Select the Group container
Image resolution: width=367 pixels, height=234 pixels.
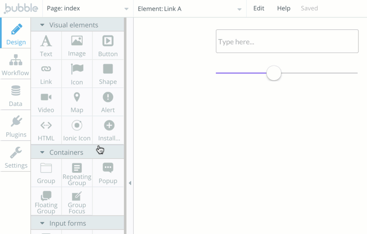pos(46,173)
